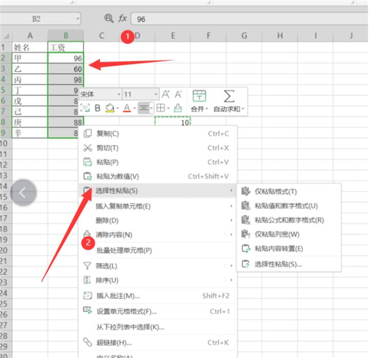Choose 删除(D) from context menu
This screenshot has height=358, width=369.
157,220
